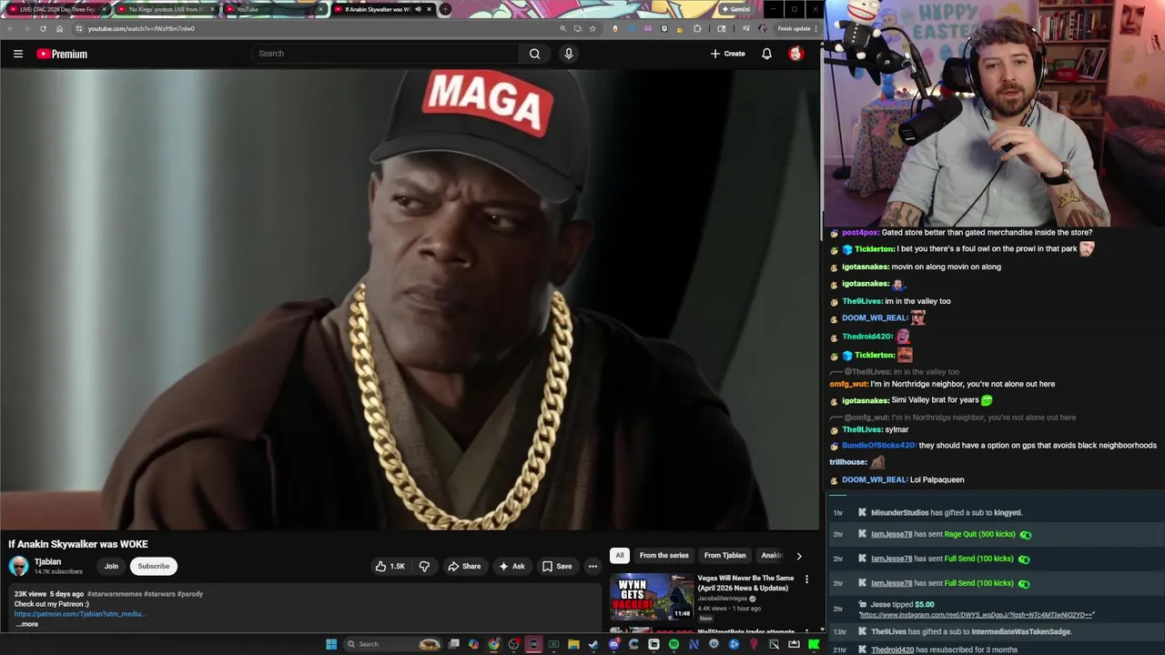Switch to No Kings protest LIVE tab
1165x655 pixels.
click(166, 9)
